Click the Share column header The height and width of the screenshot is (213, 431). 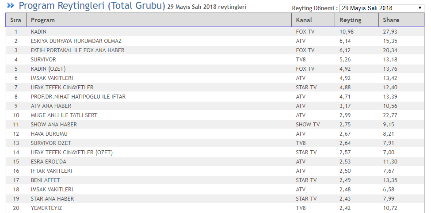pos(391,20)
